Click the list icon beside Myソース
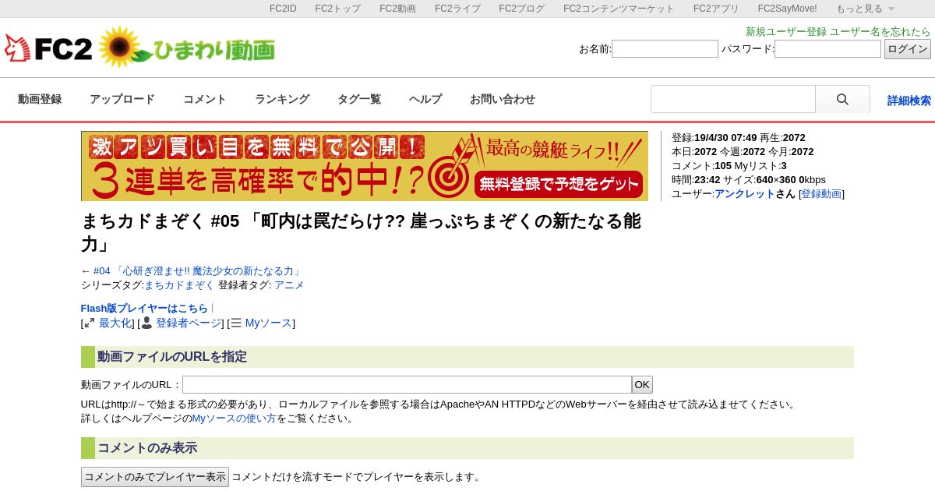Viewport: 935px width, 491px height. (236, 323)
